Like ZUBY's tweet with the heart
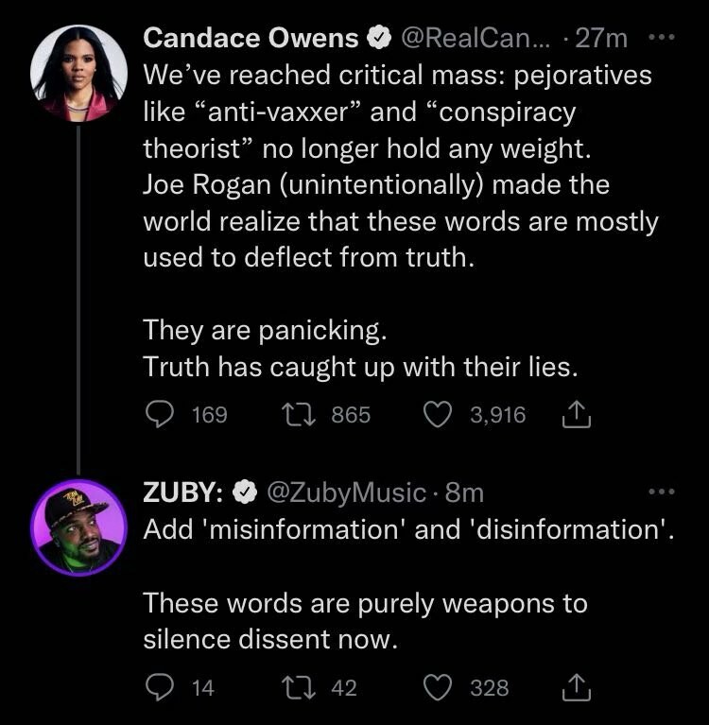This screenshot has height=725, width=709. tap(437, 688)
